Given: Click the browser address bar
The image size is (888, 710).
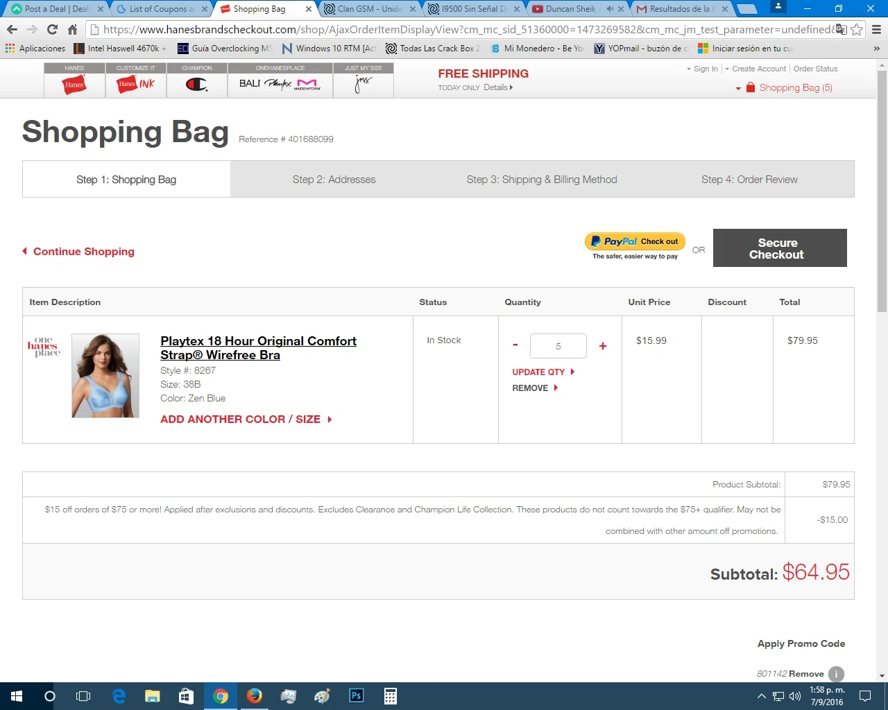Looking at the screenshot, I should (465, 29).
